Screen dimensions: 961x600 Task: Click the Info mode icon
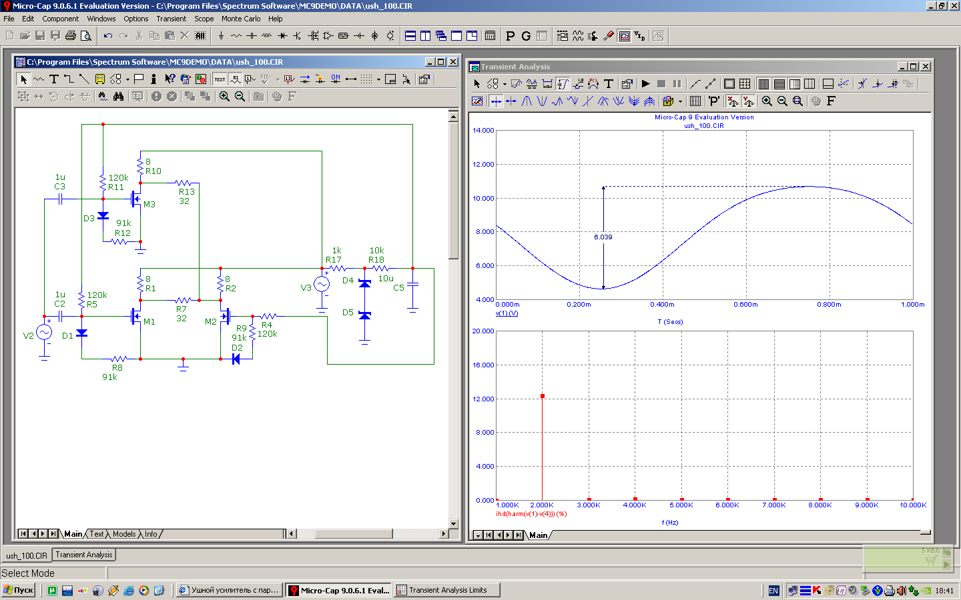[x=153, y=79]
